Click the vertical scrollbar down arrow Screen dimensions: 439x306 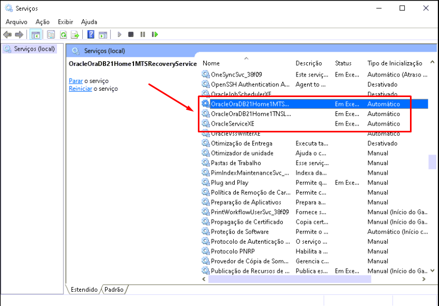coord(432,271)
